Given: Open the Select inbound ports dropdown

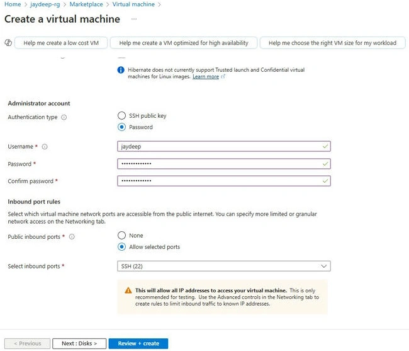Looking at the screenshot, I should point(224,266).
